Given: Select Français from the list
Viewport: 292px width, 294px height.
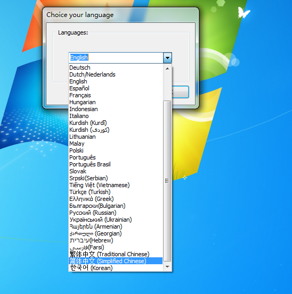Looking at the screenshot, I should click(116, 95).
